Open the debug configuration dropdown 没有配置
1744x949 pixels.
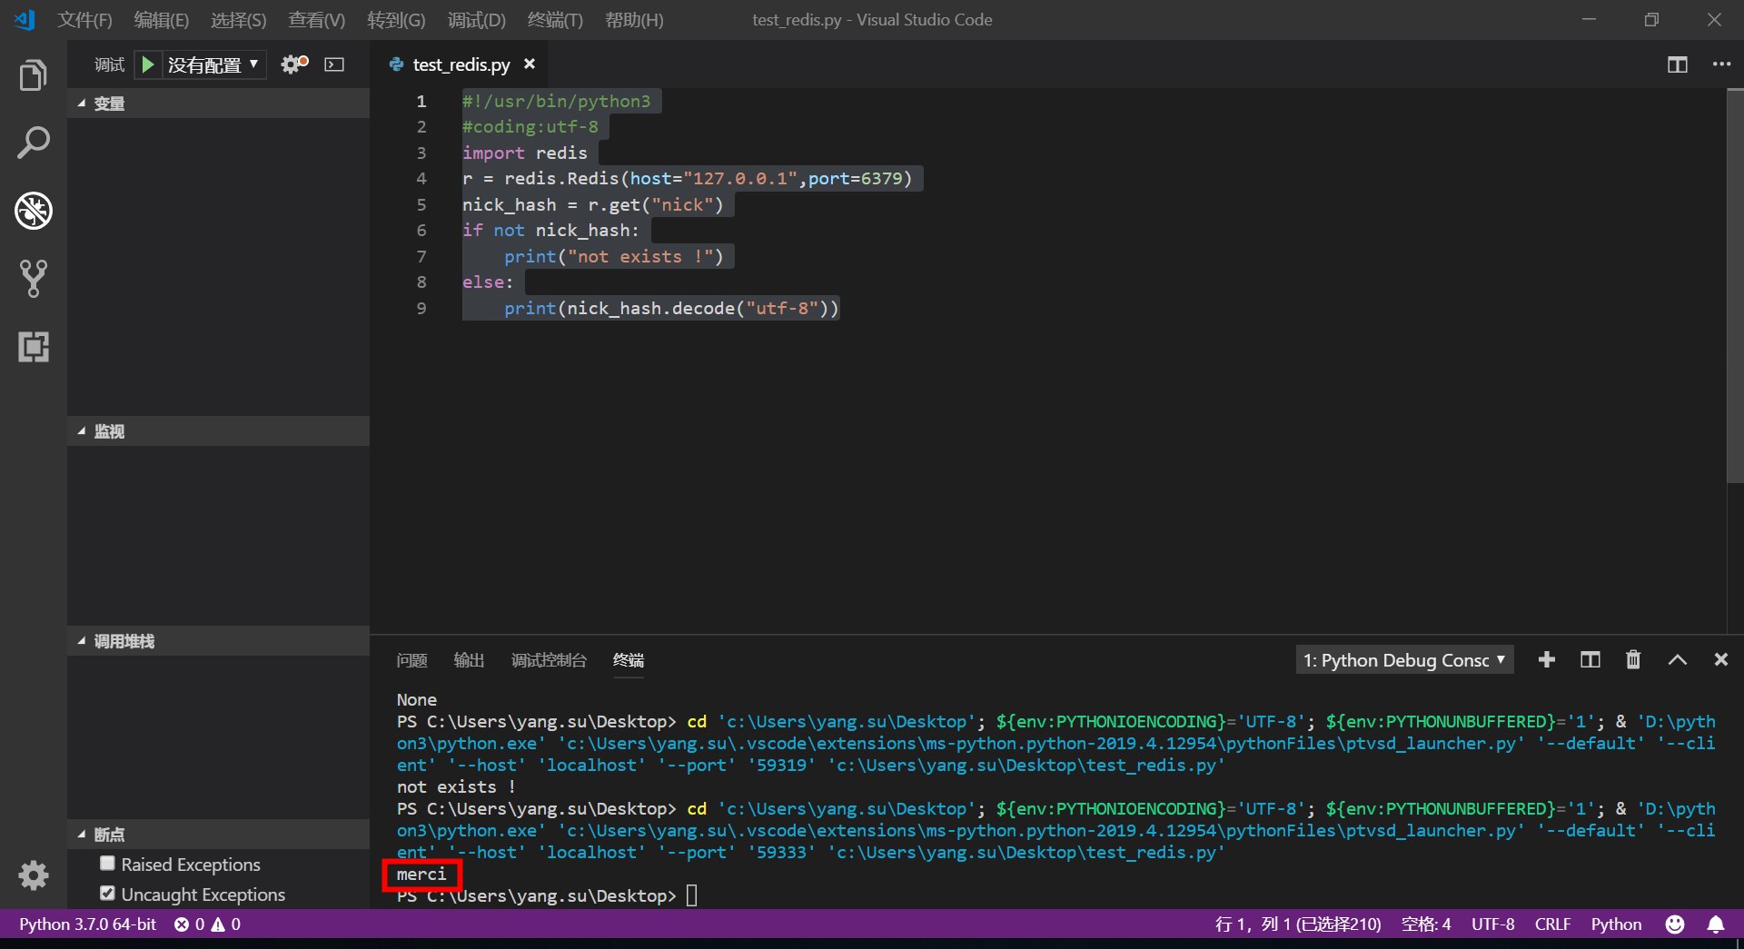[x=213, y=64]
